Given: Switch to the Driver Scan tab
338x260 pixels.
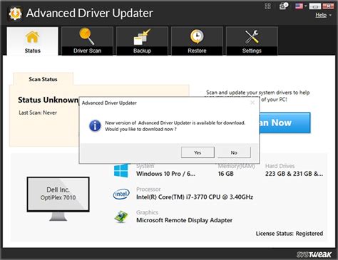Looking at the screenshot, I should point(87,41).
